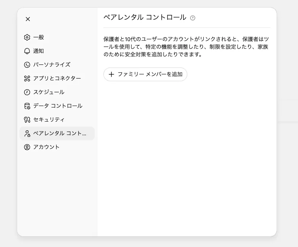Open the 一般 settings section
Image resolution: width=298 pixels, height=247 pixels.
57,37
